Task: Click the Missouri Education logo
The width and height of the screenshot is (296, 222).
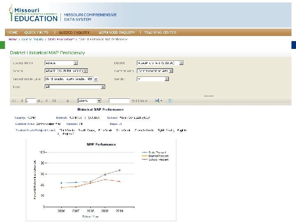Action: click(33, 13)
